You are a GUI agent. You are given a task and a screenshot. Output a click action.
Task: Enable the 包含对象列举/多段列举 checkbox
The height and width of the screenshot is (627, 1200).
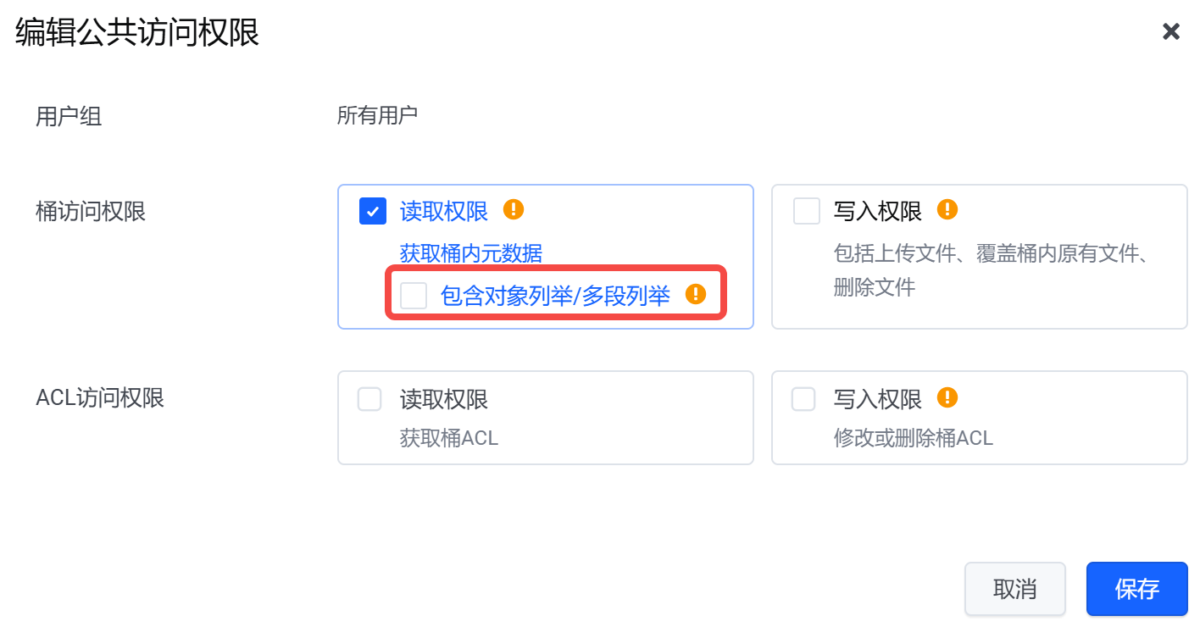pyautogui.click(x=414, y=296)
